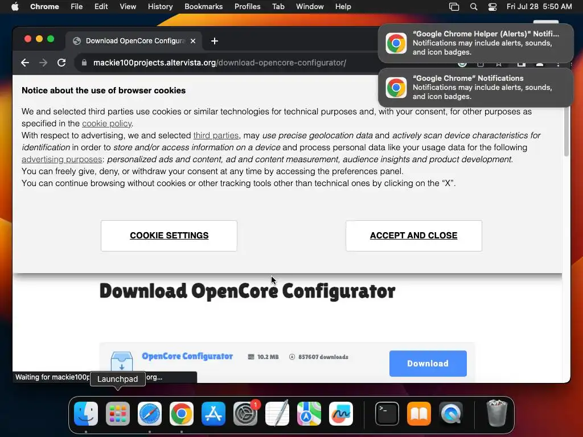Click the Chrome back arrow button
The height and width of the screenshot is (437, 583).
pos(25,63)
